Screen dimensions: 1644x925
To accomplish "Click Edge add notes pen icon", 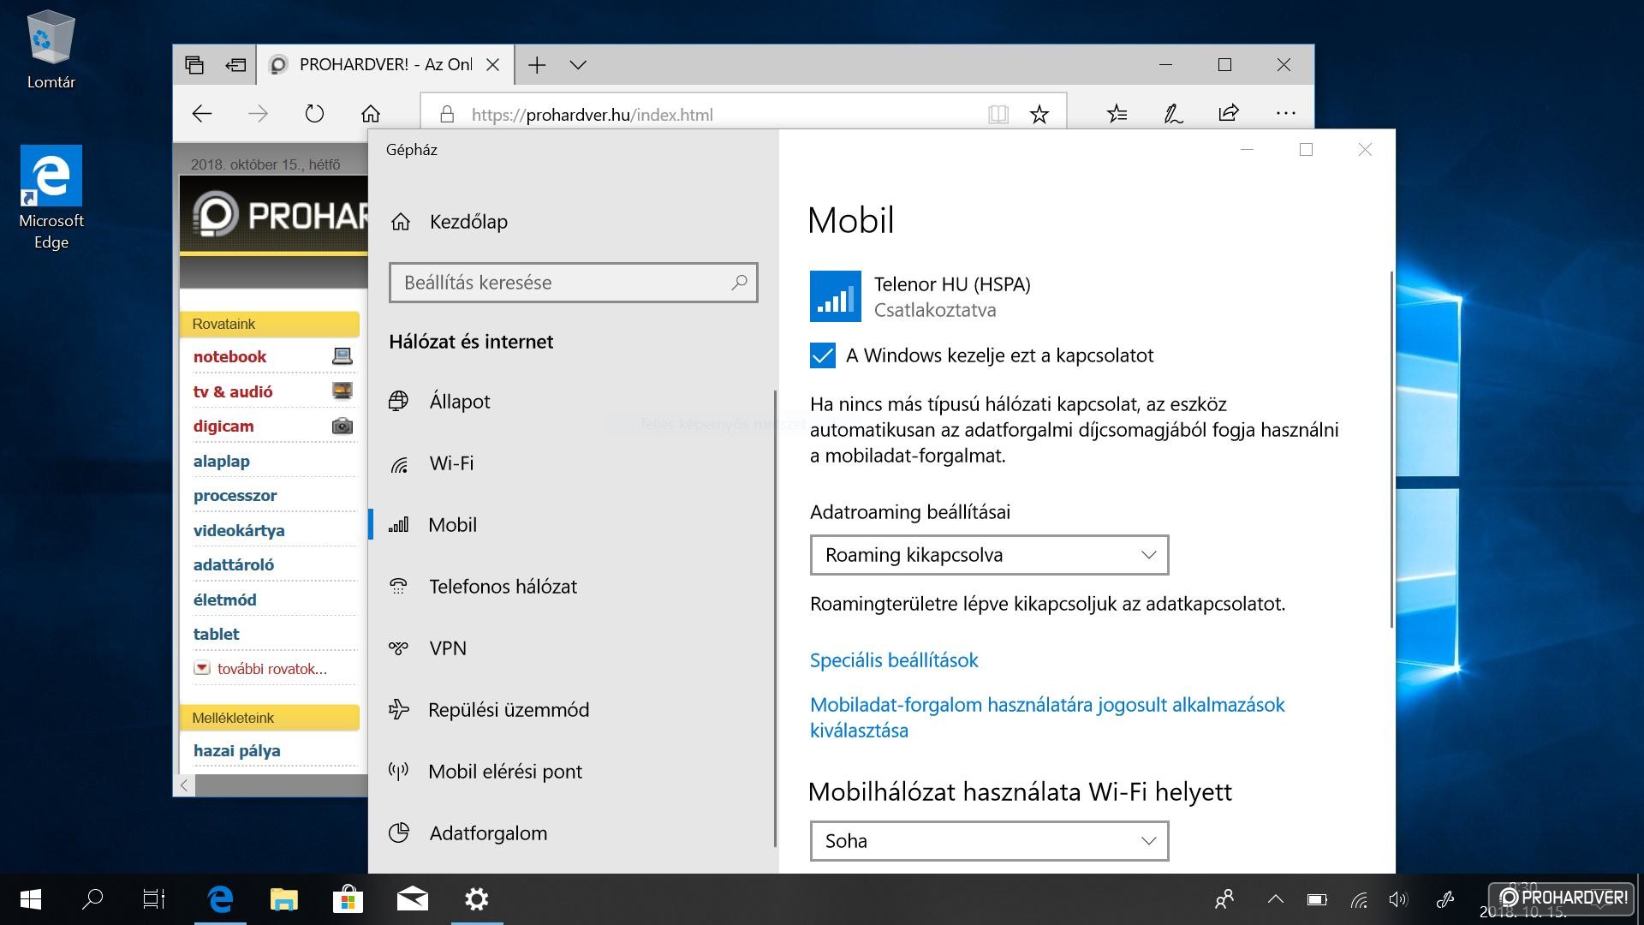I will [1173, 113].
